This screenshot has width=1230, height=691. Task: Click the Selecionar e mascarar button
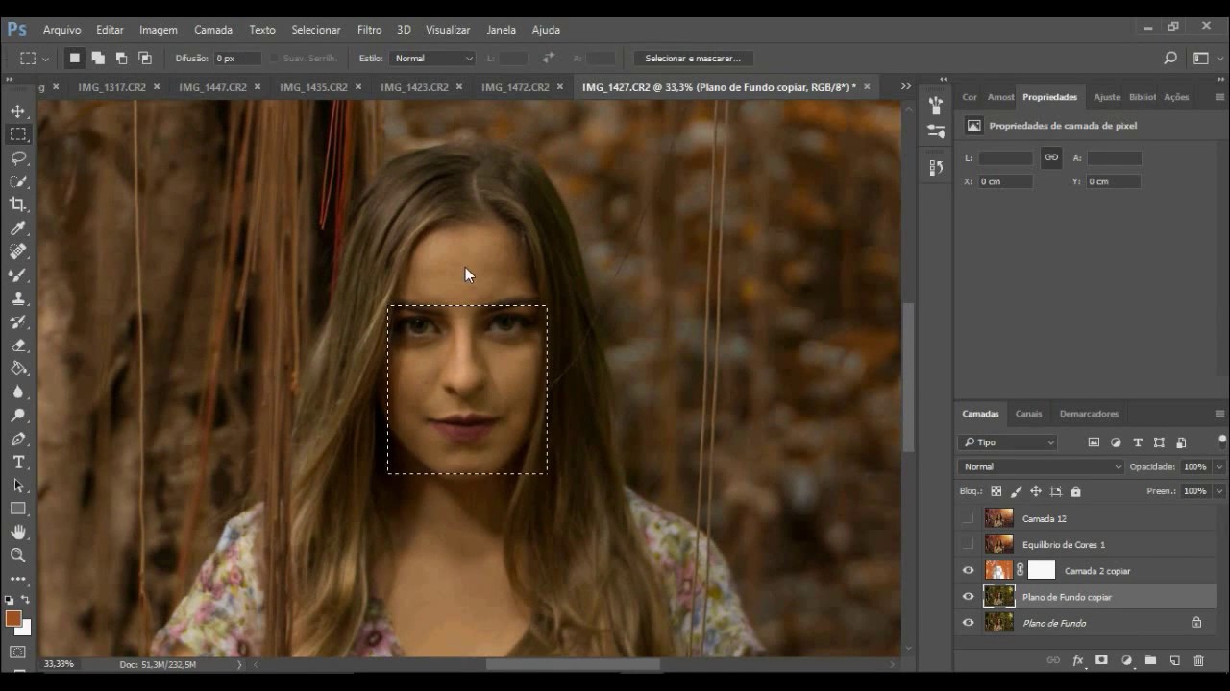692,59
